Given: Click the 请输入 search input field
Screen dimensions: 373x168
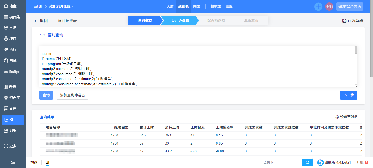Looking at the screenshot, I should tap(281, 163).
